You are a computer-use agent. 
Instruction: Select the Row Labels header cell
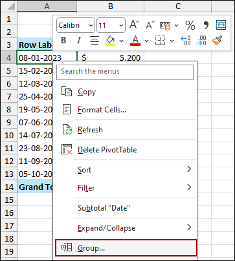click(x=35, y=45)
